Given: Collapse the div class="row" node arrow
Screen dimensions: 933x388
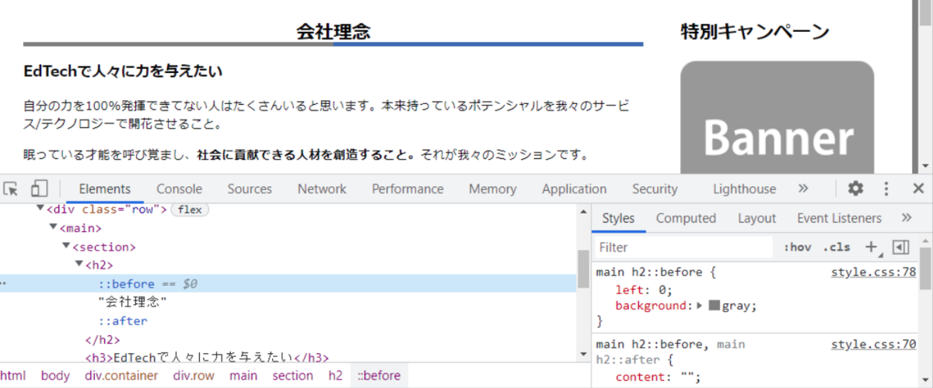Looking at the screenshot, I should [x=40, y=210].
